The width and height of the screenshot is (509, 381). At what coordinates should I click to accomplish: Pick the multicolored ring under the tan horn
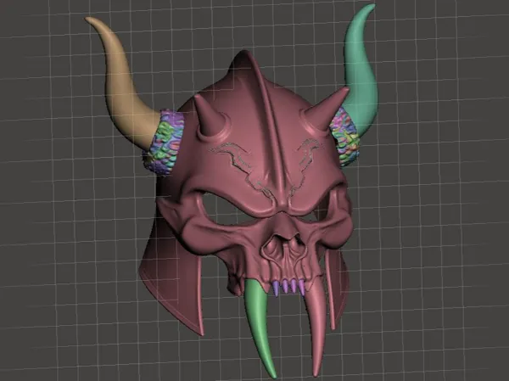pos(163,143)
